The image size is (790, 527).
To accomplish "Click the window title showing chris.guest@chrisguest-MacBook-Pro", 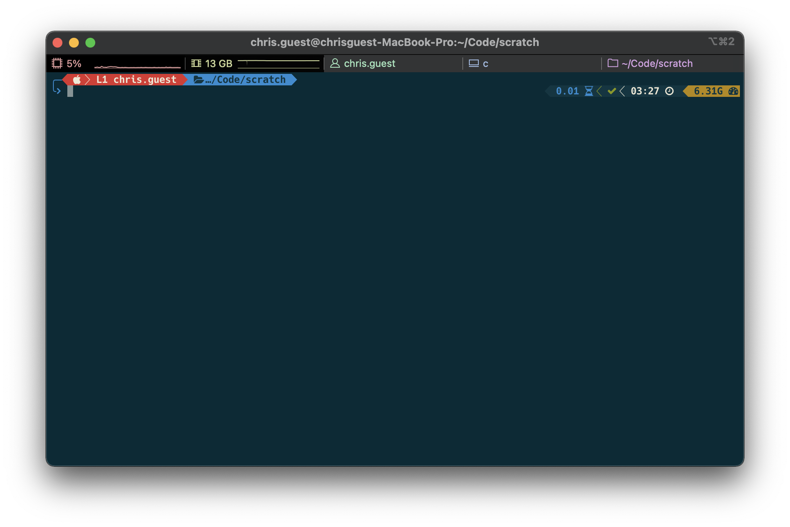I will [x=395, y=42].
